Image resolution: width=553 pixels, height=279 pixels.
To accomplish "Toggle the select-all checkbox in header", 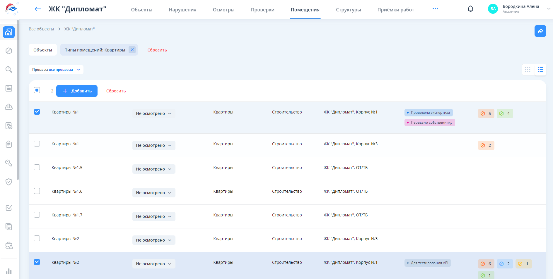I will click(x=37, y=90).
